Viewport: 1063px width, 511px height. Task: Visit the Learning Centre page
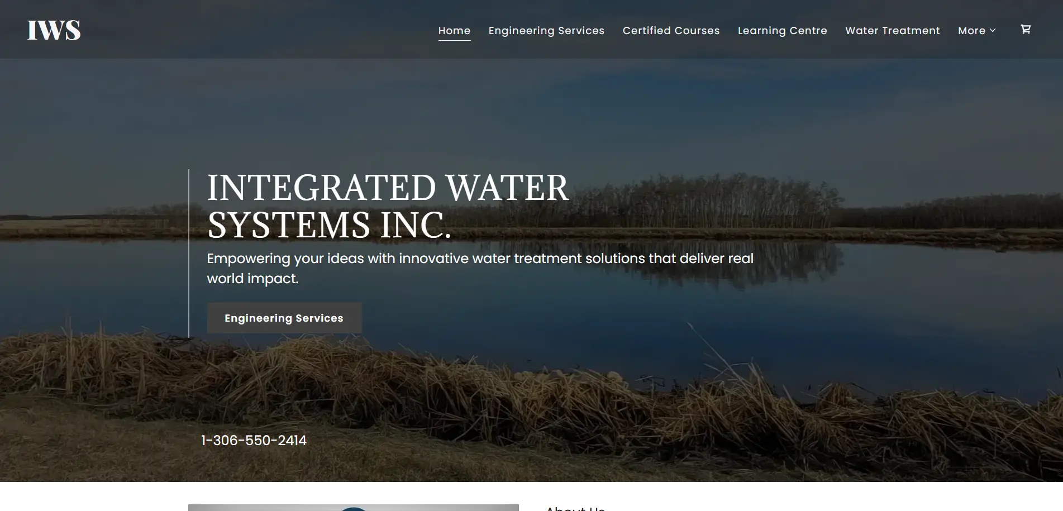click(782, 31)
